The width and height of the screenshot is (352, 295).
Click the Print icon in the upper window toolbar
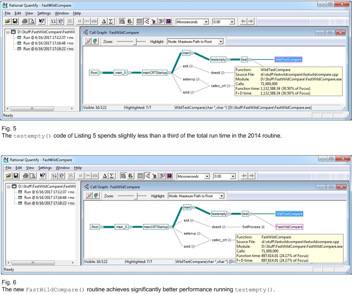(x=24, y=22)
